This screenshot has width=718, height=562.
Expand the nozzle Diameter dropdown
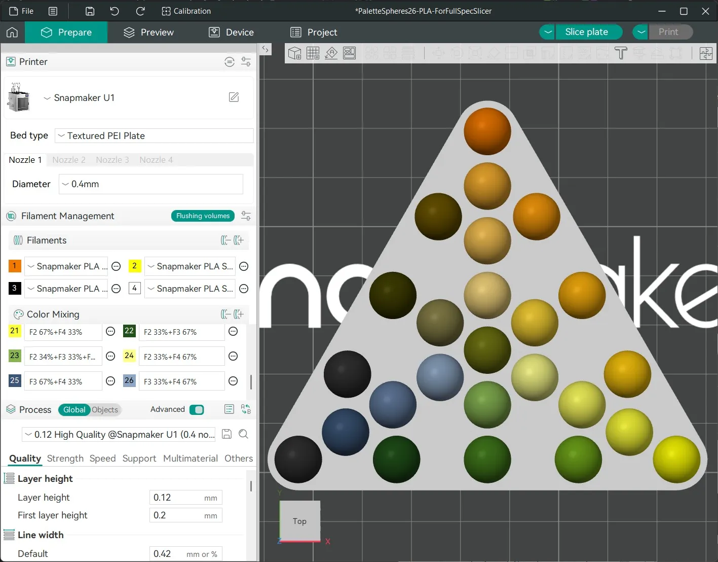(151, 184)
